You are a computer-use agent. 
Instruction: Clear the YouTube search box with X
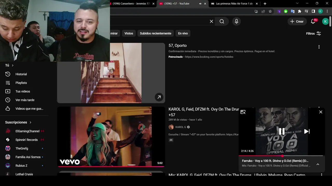pyautogui.click(x=211, y=21)
